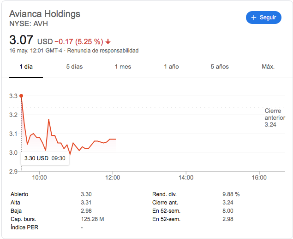
Task: Click the Rend. div. label
Action: tap(164, 194)
